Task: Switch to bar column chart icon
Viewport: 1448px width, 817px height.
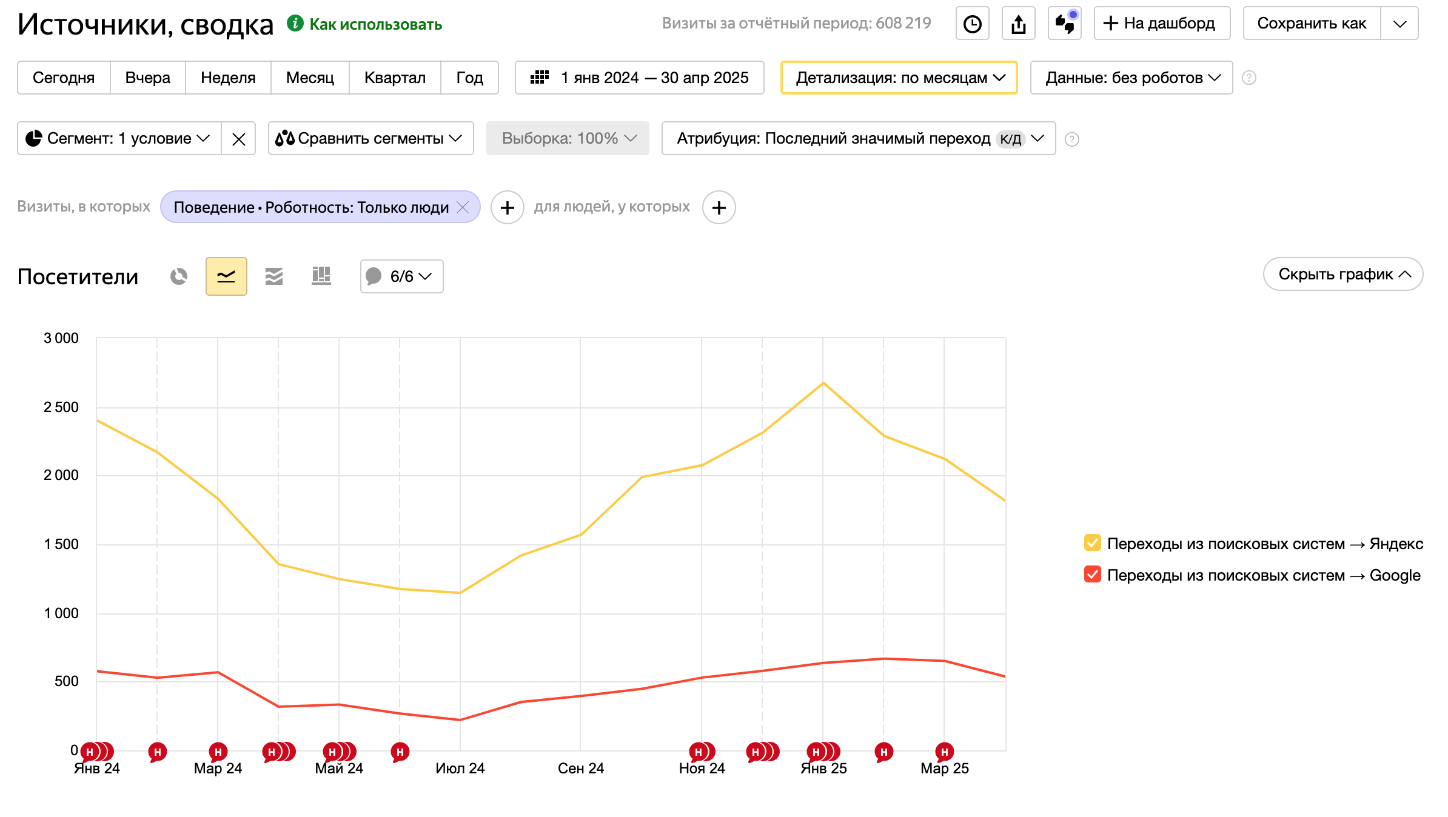Action: [x=321, y=276]
